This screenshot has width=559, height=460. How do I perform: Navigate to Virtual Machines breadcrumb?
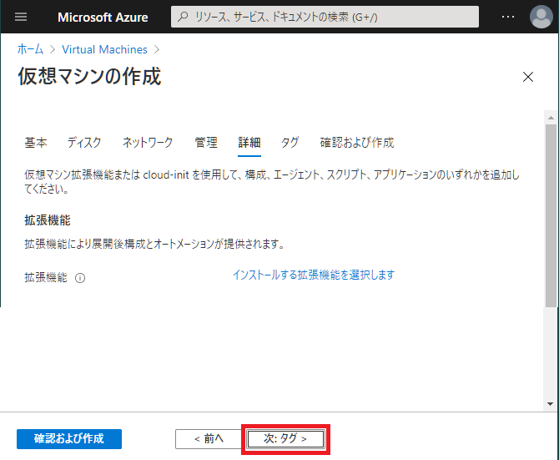pos(104,49)
